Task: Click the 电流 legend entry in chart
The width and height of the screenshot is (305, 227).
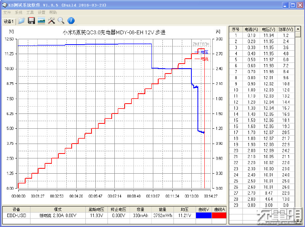Action: pos(202,59)
